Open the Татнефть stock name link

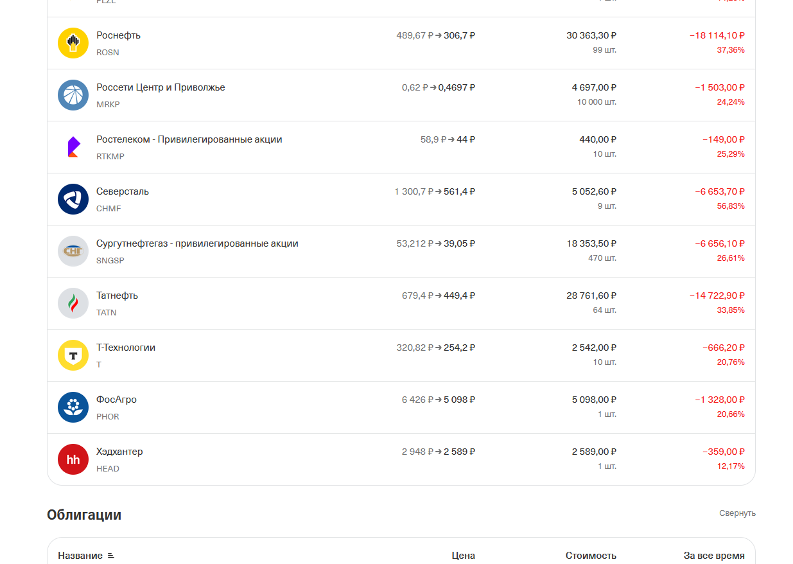[x=117, y=295]
